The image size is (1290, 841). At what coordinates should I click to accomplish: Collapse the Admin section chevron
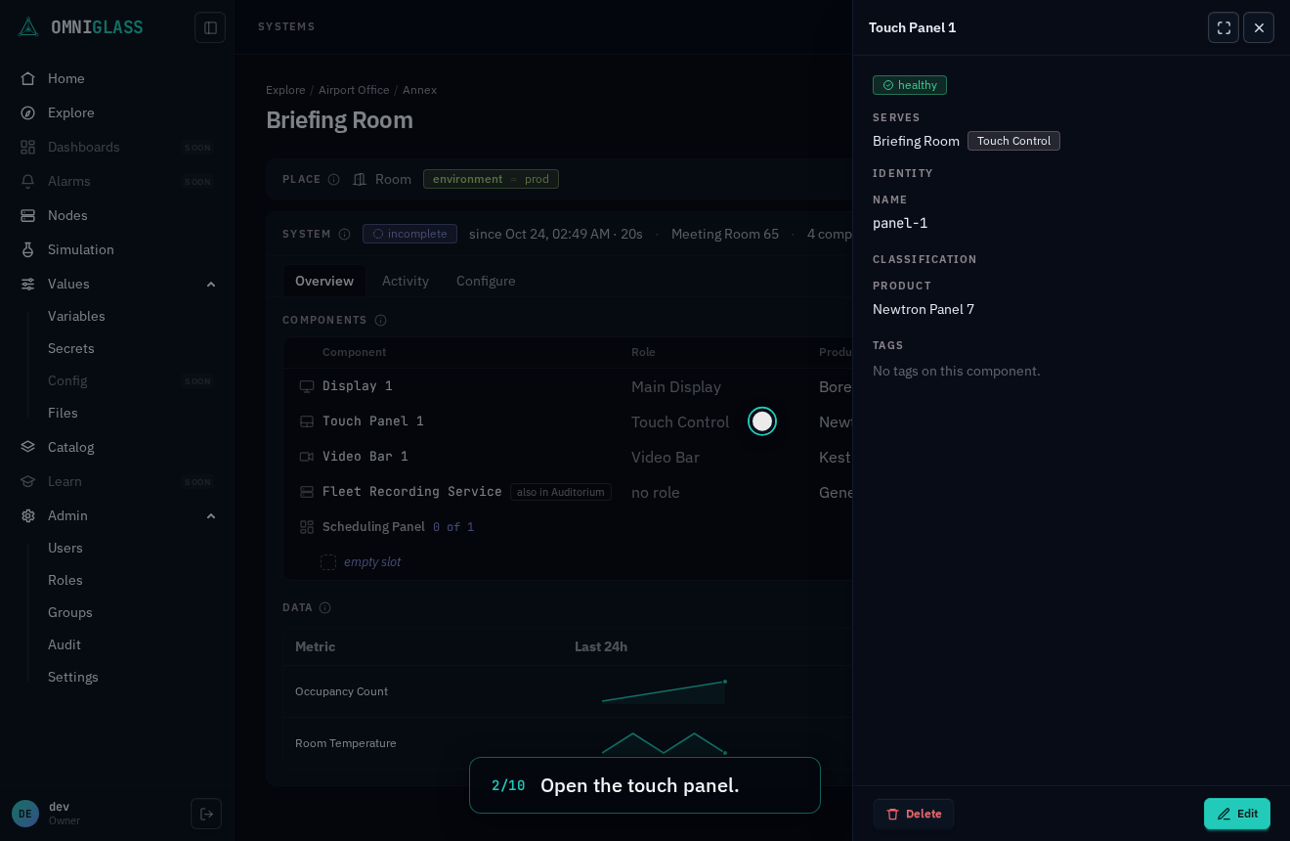pos(211,515)
